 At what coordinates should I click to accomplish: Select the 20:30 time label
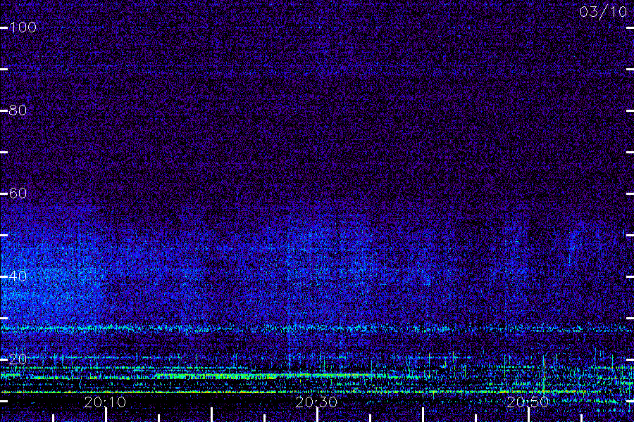[x=316, y=402]
